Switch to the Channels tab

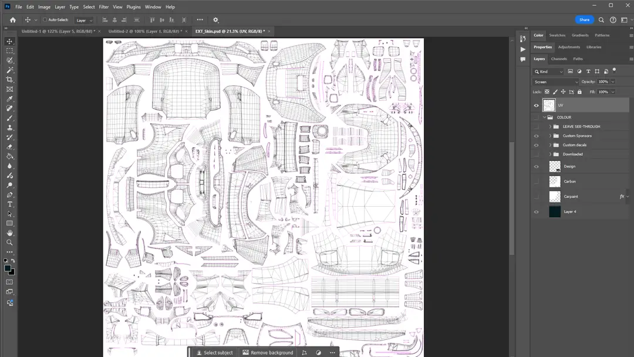click(558, 59)
